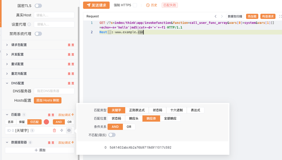This screenshot has width=282, height=160.
Task: Set match position to 响应头
Action: coord(134,119)
